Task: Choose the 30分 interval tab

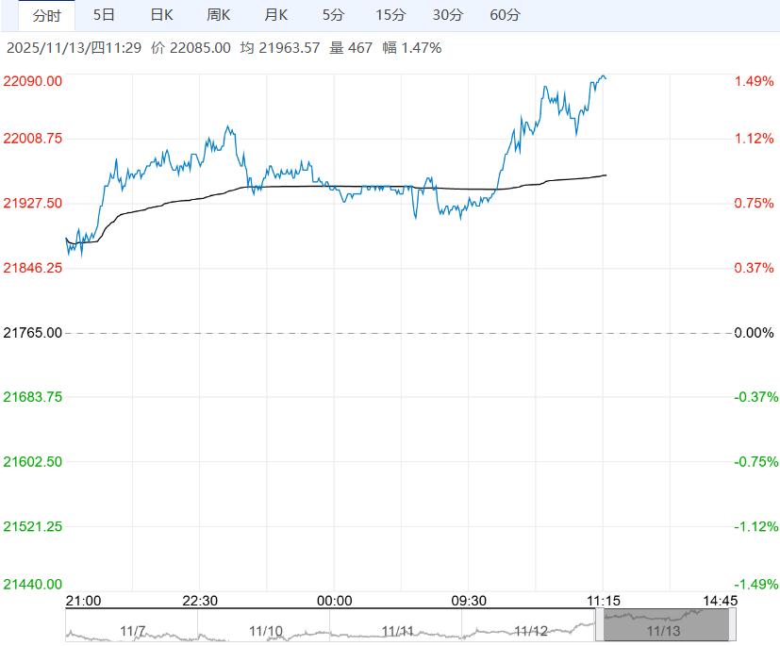Action: point(448,15)
